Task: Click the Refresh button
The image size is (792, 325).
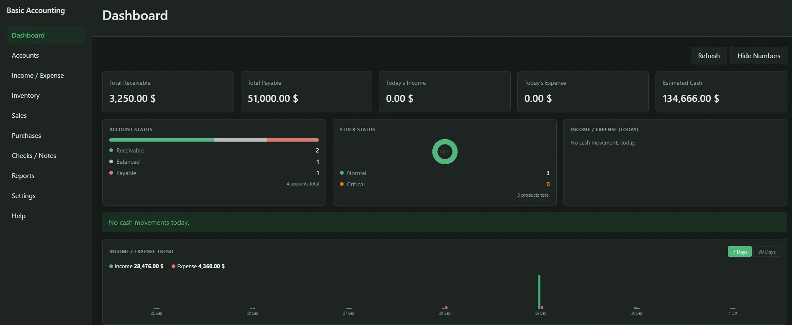Action: 709,56
